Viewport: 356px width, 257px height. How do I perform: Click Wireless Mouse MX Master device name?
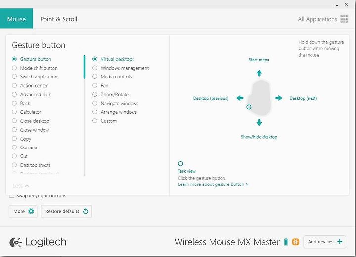click(227, 242)
